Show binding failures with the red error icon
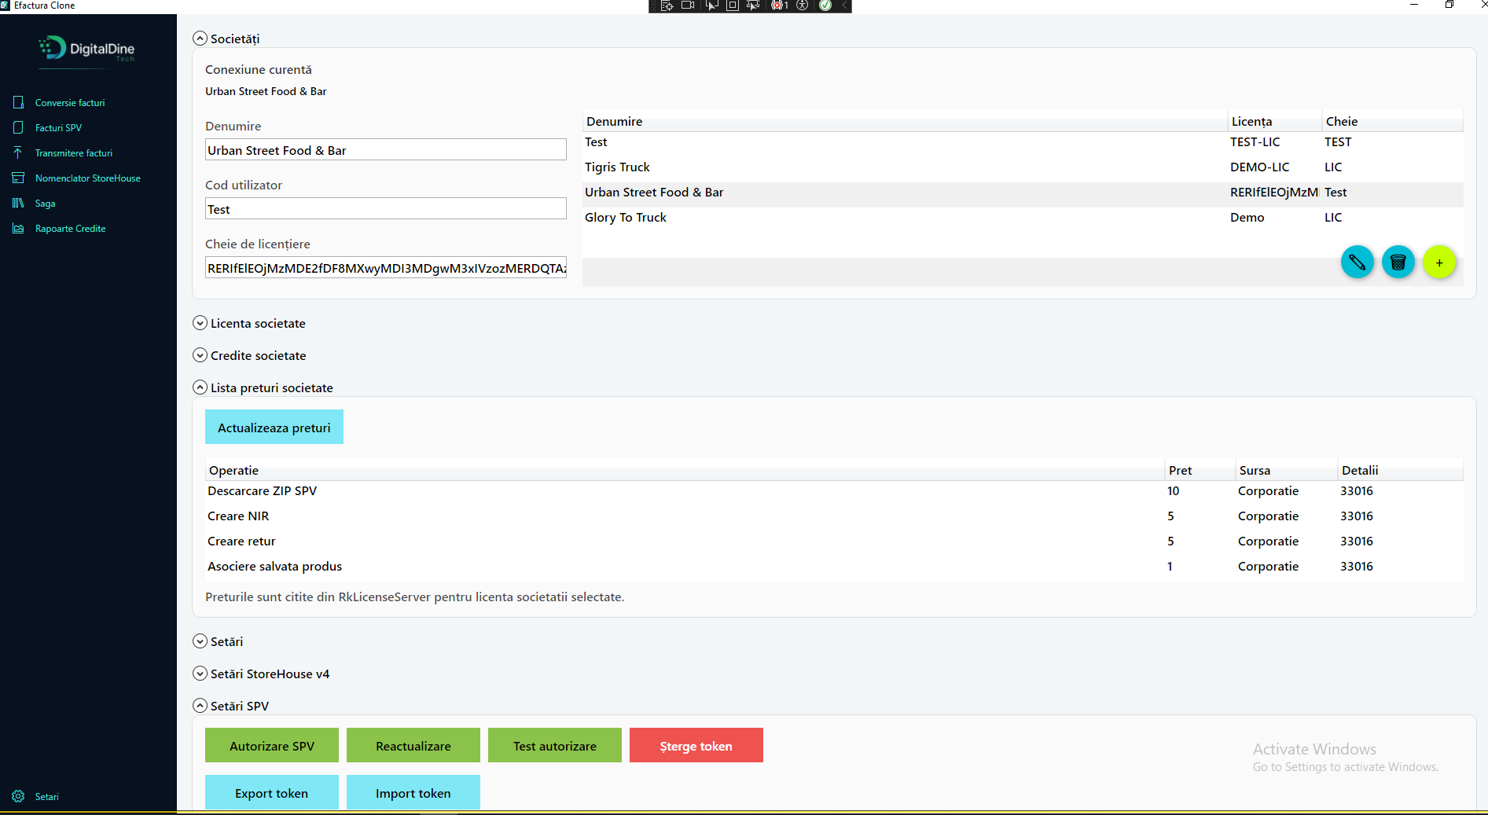 (x=779, y=6)
